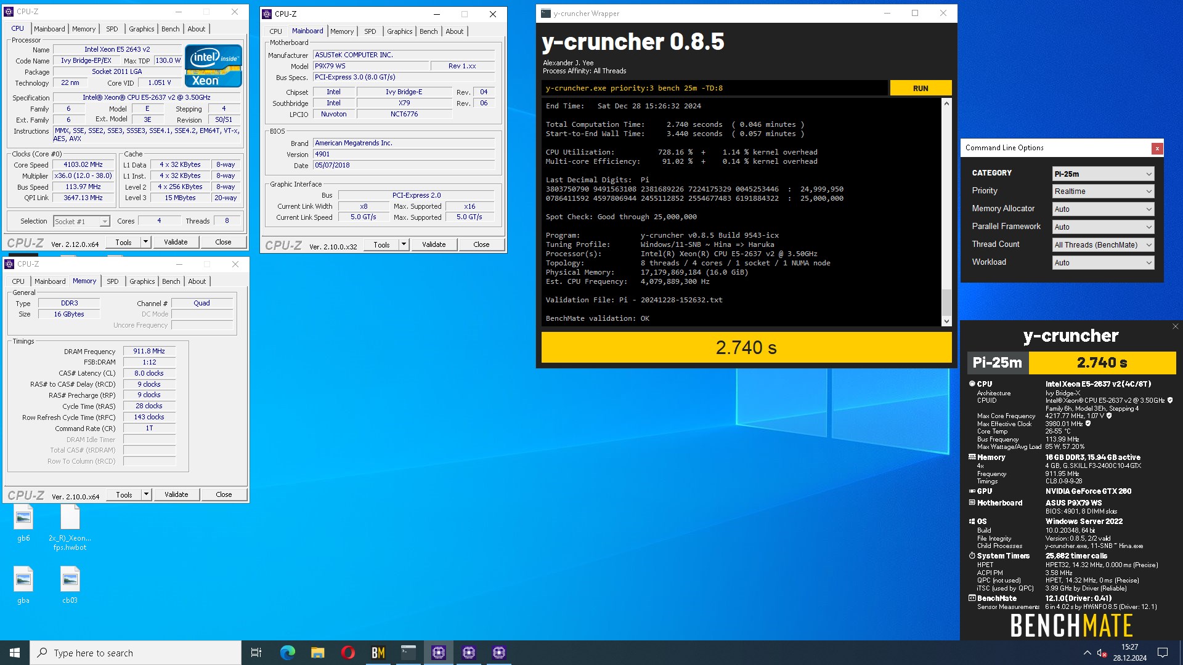The width and height of the screenshot is (1183, 665).
Task: Open the Parallel Framework dropdown
Action: [1103, 227]
